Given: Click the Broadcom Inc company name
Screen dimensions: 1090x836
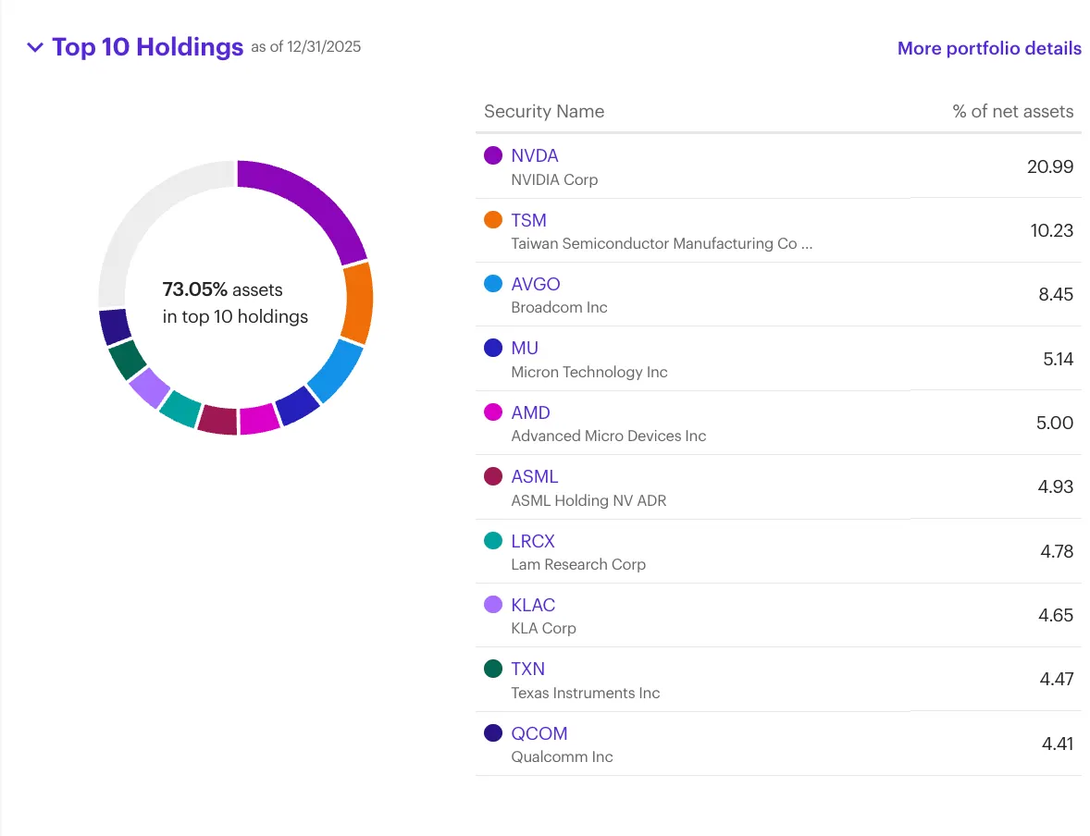Looking at the screenshot, I should coord(559,308).
